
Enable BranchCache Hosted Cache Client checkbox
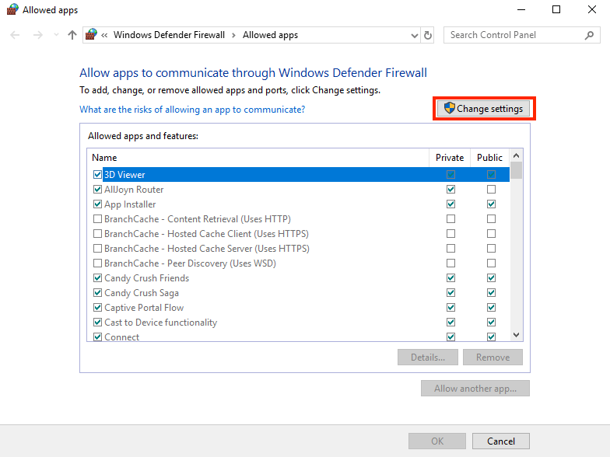click(98, 233)
